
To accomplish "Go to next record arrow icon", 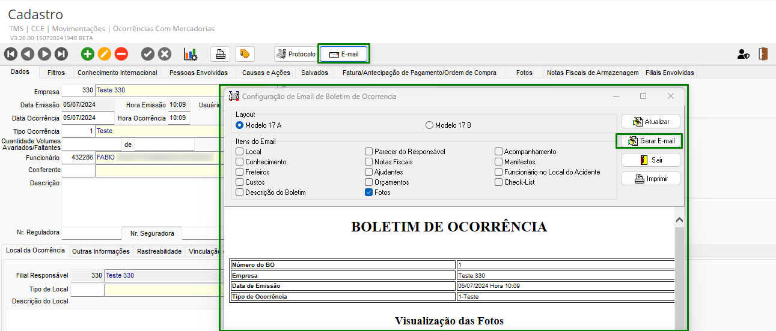I will click(44, 54).
